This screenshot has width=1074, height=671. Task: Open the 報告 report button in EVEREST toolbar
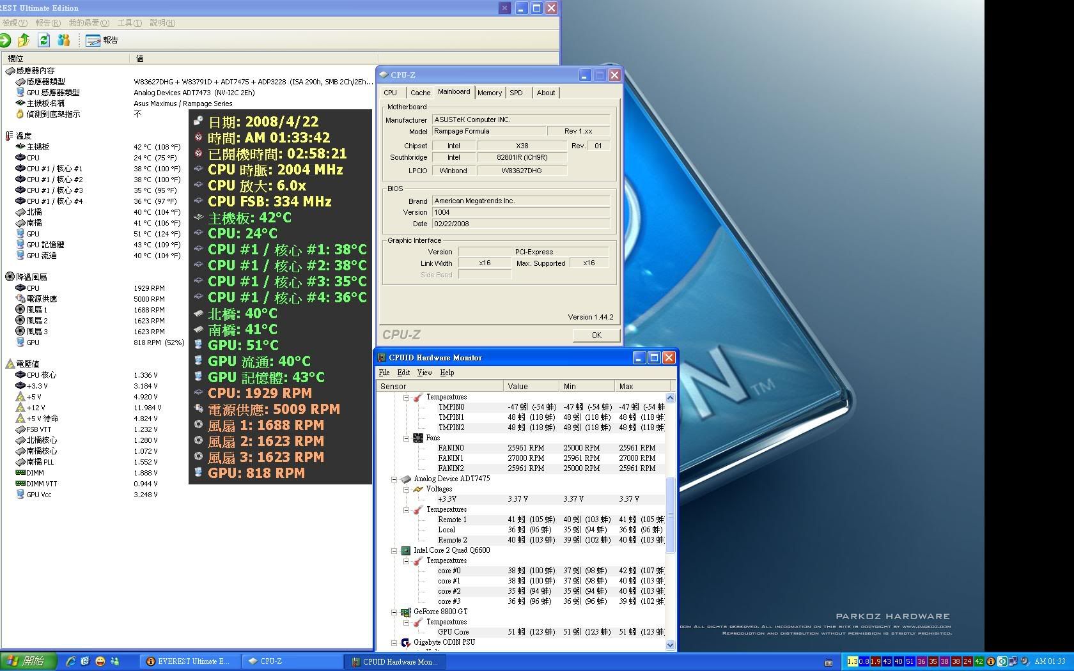[x=102, y=40]
